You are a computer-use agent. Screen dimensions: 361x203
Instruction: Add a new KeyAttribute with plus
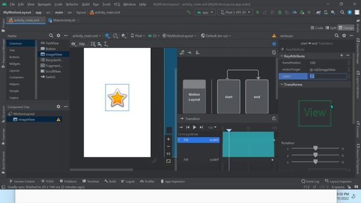(341, 55)
